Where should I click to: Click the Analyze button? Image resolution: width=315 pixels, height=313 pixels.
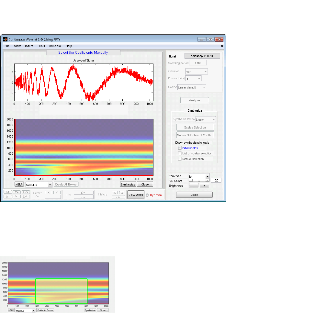click(x=195, y=100)
